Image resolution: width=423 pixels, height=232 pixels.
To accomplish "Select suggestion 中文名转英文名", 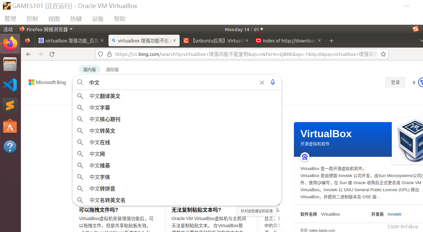I will click(177, 200).
